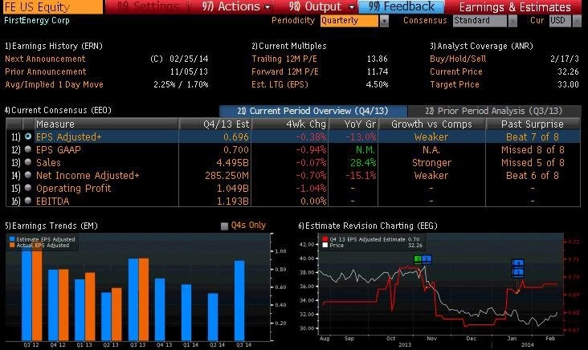Select the Sales radio button
The width and height of the screenshot is (588, 350).
coord(28,162)
